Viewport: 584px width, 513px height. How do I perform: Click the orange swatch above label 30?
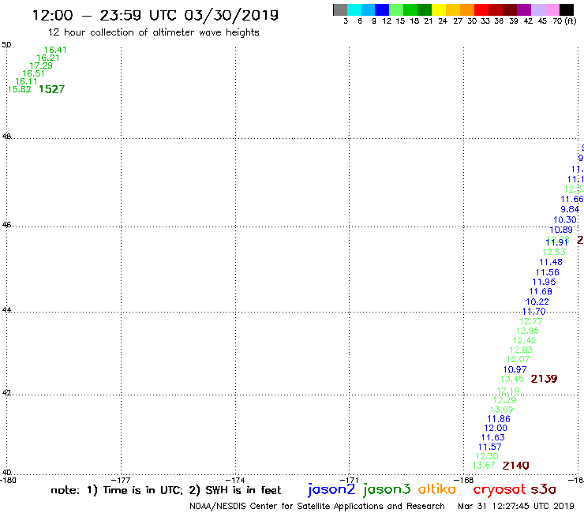(467, 9)
